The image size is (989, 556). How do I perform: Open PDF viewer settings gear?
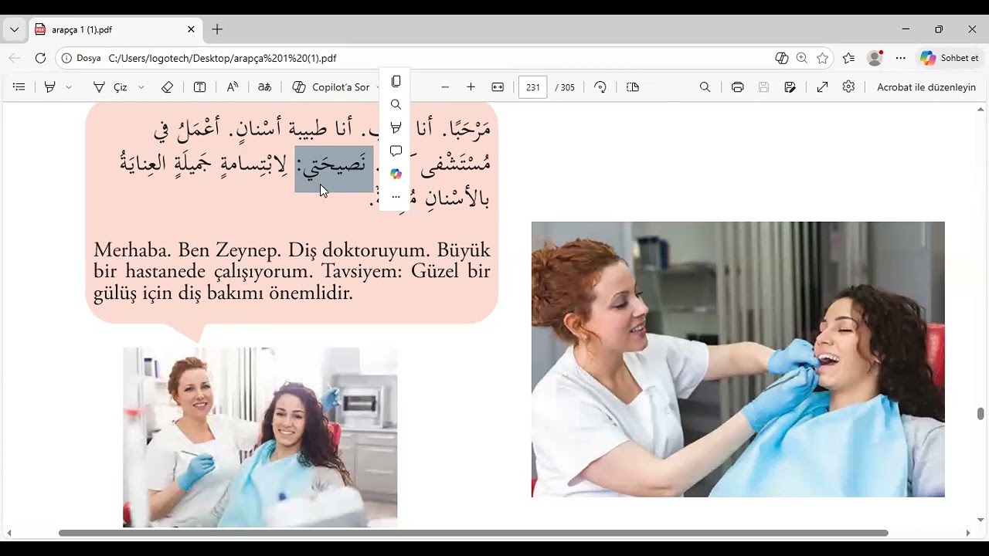point(849,87)
